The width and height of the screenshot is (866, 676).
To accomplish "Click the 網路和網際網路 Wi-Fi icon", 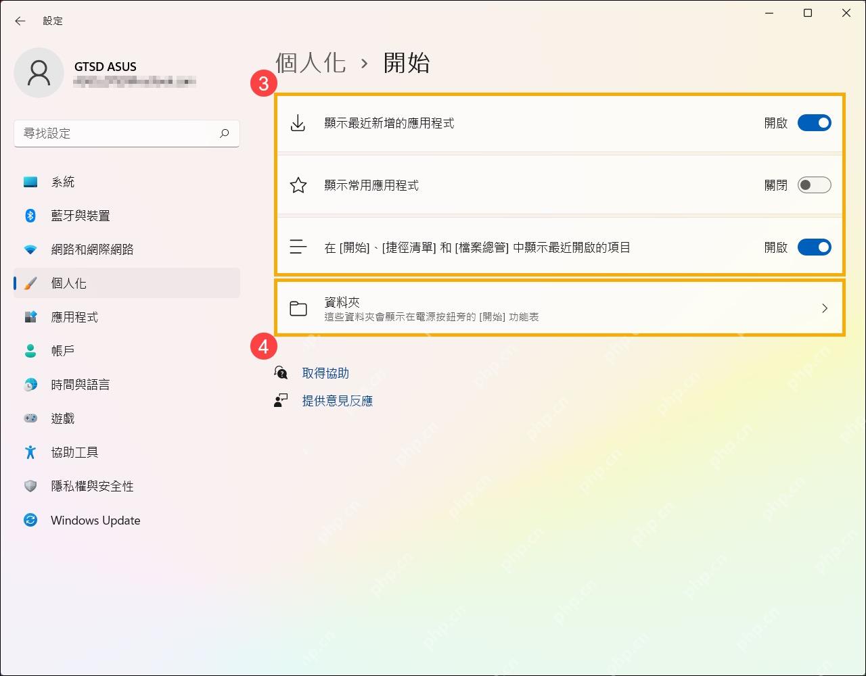I will 30,249.
